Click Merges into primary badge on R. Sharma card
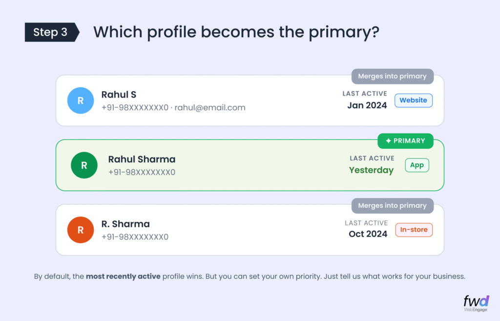The width and height of the screenshot is (500, 321). 393,205
